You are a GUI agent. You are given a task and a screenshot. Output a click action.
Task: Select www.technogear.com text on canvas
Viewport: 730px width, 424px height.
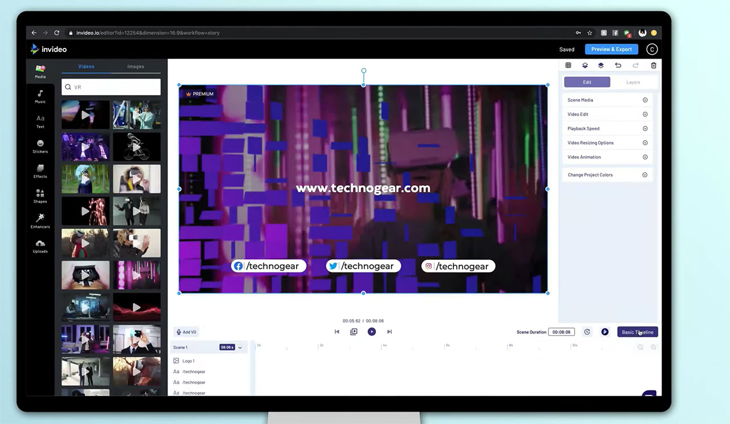tap(363, 188)
